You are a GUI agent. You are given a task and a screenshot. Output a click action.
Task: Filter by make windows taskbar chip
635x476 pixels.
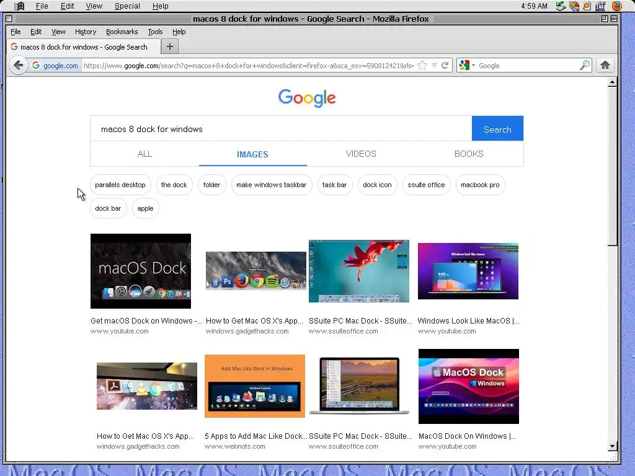pos(272,185)
